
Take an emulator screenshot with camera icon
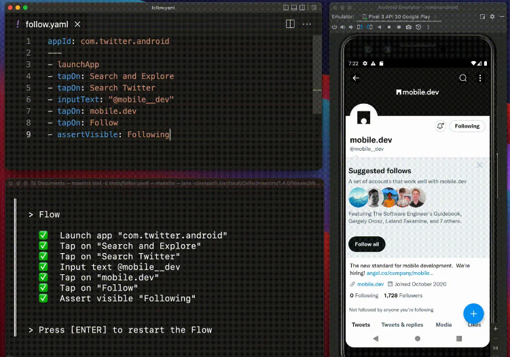(x=409, y=27)
